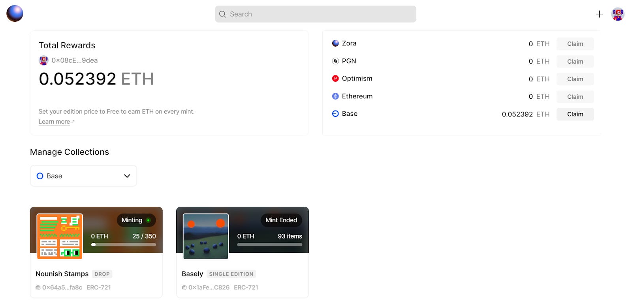The image size is (632, 308).
Task: Click the Zora network label
Action: 349,43
